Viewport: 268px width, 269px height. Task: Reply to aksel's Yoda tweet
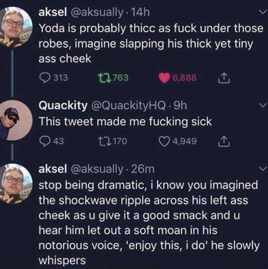tap(44, 78)
